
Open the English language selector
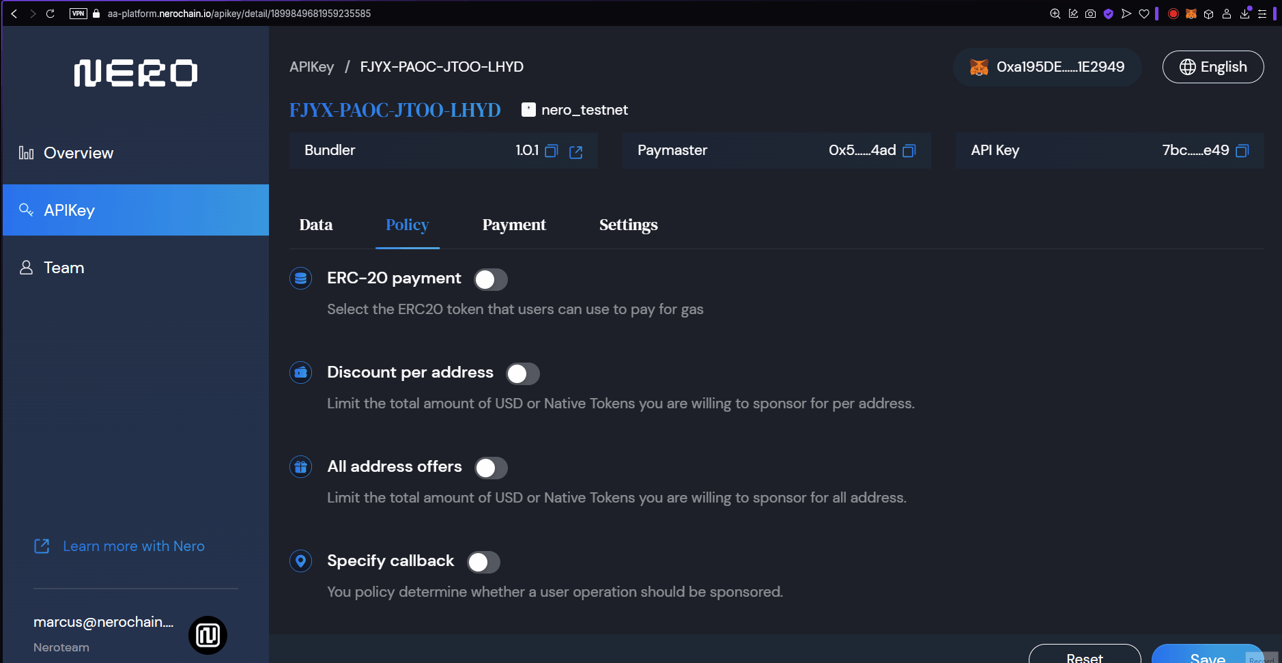coord(1212,67)
